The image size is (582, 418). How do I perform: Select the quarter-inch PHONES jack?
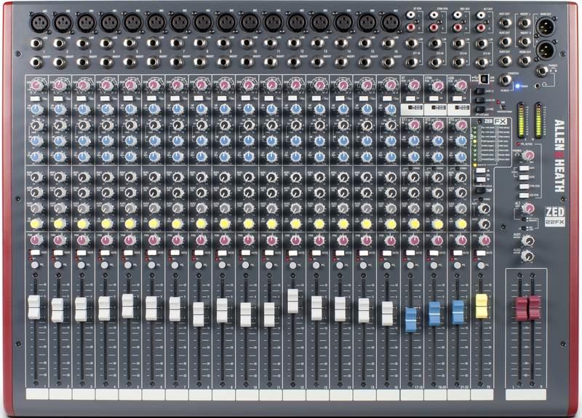(542, 71)
